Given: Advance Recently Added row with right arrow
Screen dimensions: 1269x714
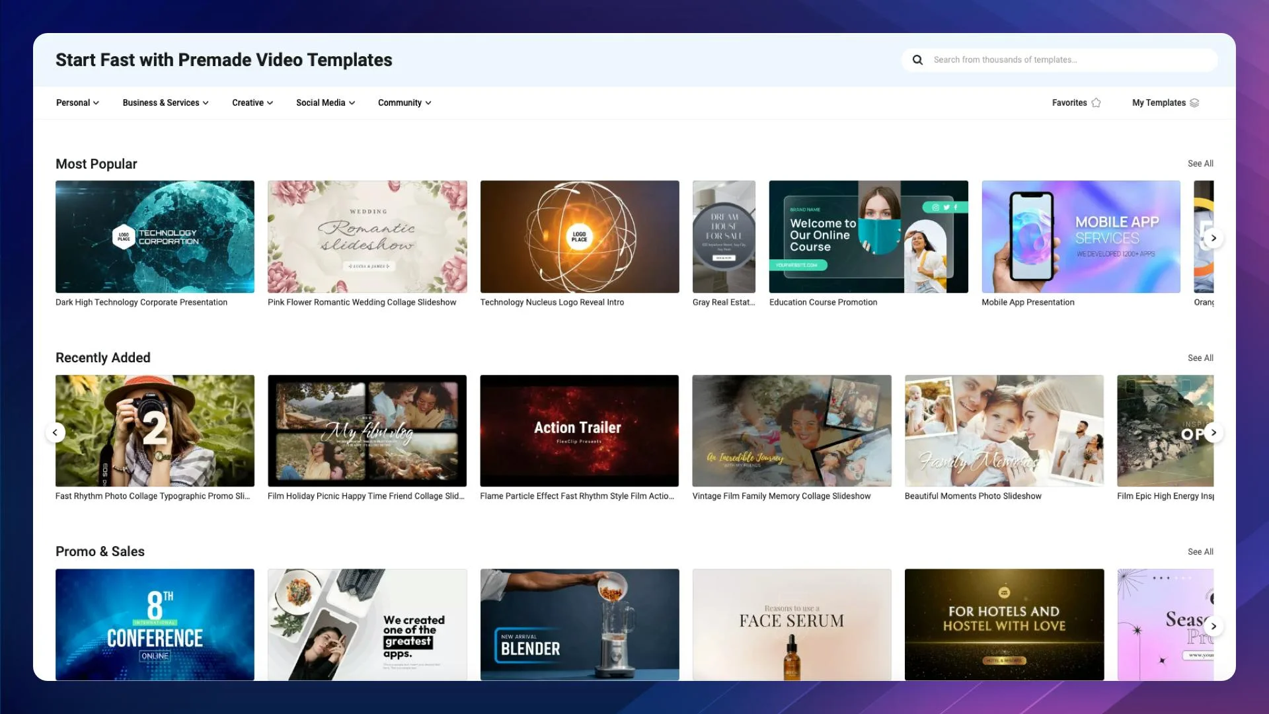Looking at the screenshot, I should [x=1213, y=432].
